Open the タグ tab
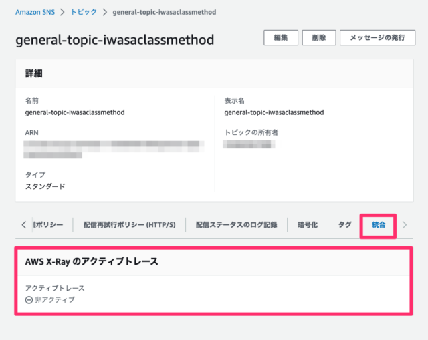 tap(344, 225)
